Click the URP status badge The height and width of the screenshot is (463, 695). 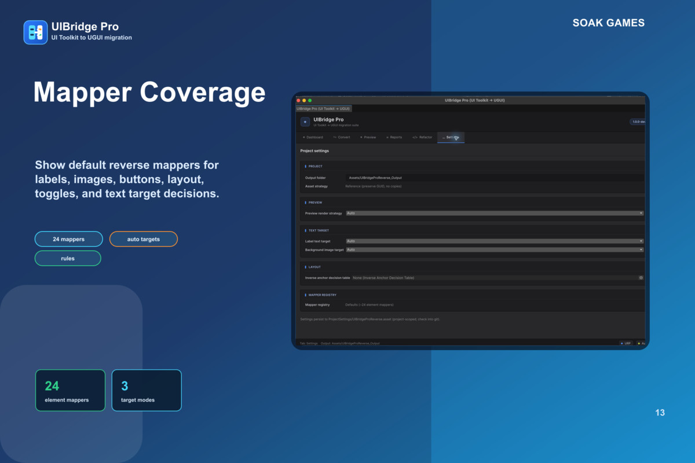point(626,343)
